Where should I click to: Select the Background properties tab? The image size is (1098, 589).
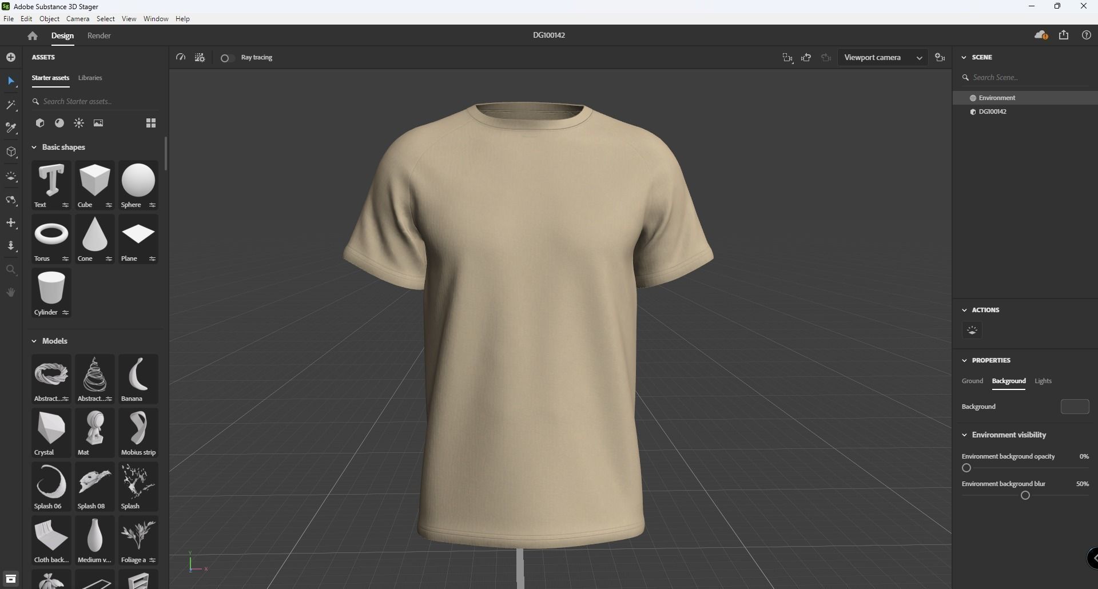(x=1009, y=381)
